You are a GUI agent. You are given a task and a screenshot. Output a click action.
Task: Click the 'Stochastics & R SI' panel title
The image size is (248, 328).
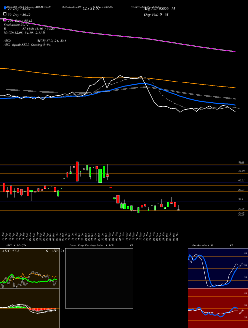(x=212, y=246)
